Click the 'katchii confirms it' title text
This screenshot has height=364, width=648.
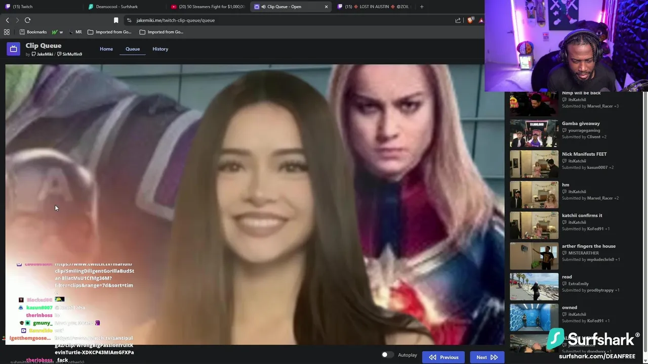coord(582,215)
